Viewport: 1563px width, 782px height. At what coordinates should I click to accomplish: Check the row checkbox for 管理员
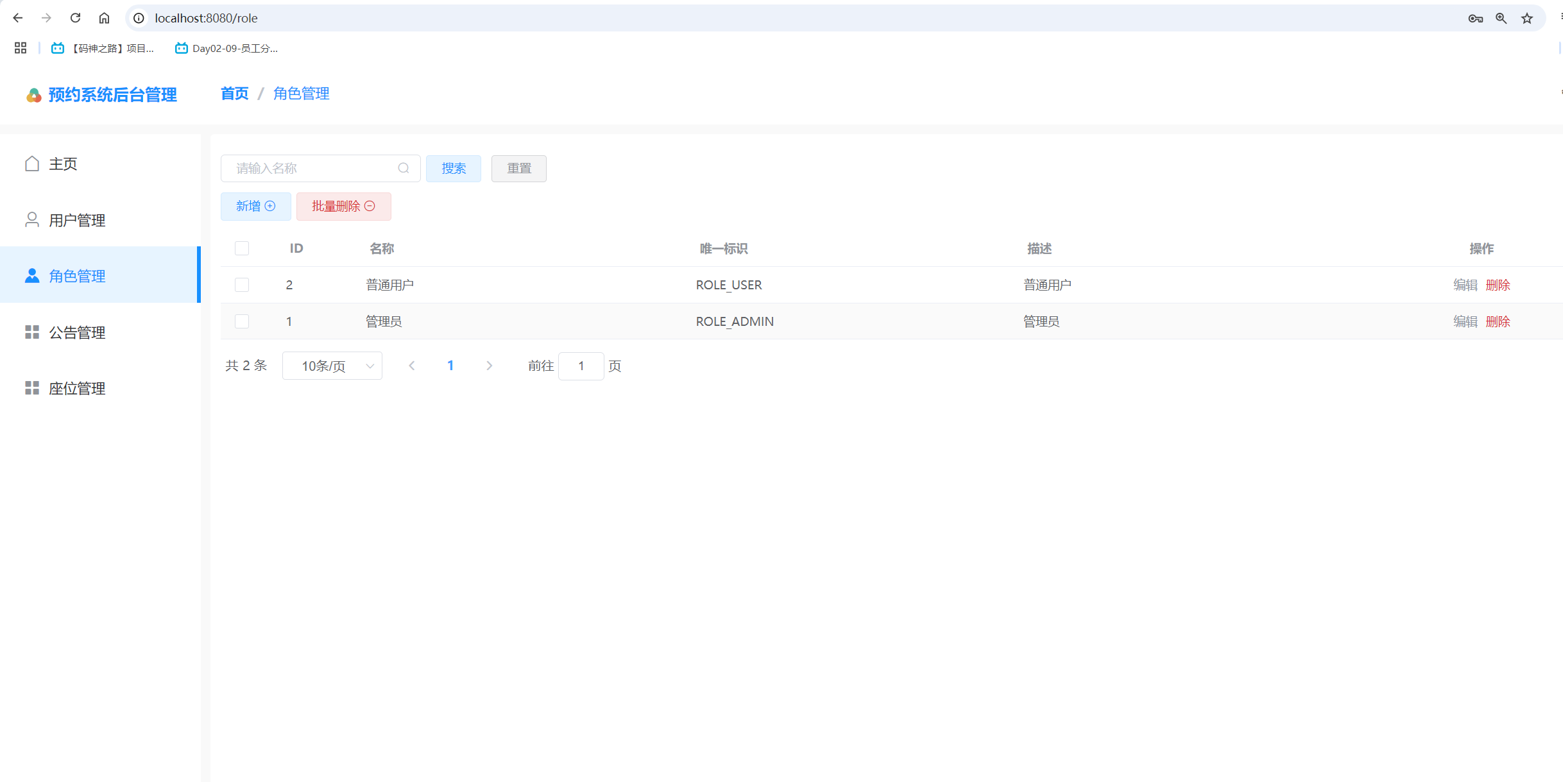[242, 321]
